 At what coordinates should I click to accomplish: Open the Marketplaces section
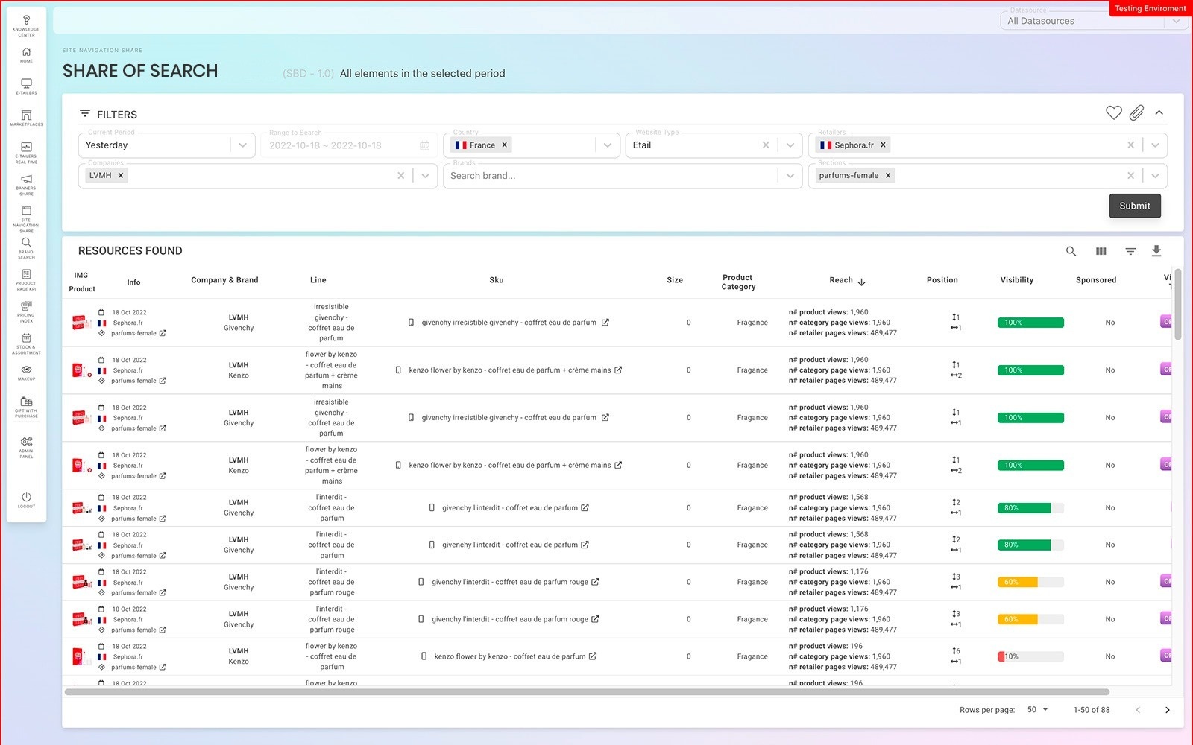coord(26,118)
